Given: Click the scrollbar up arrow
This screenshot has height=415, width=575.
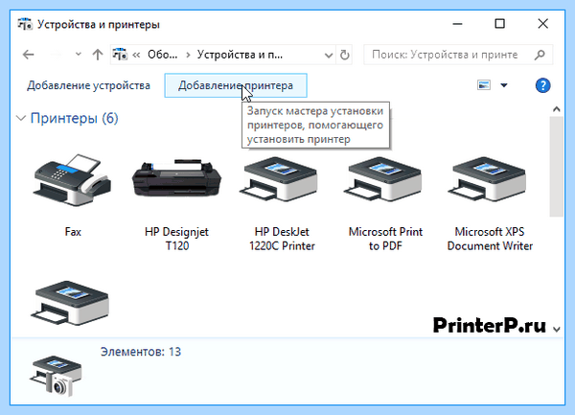Looking at the screenshot, I should pos(556,109).
